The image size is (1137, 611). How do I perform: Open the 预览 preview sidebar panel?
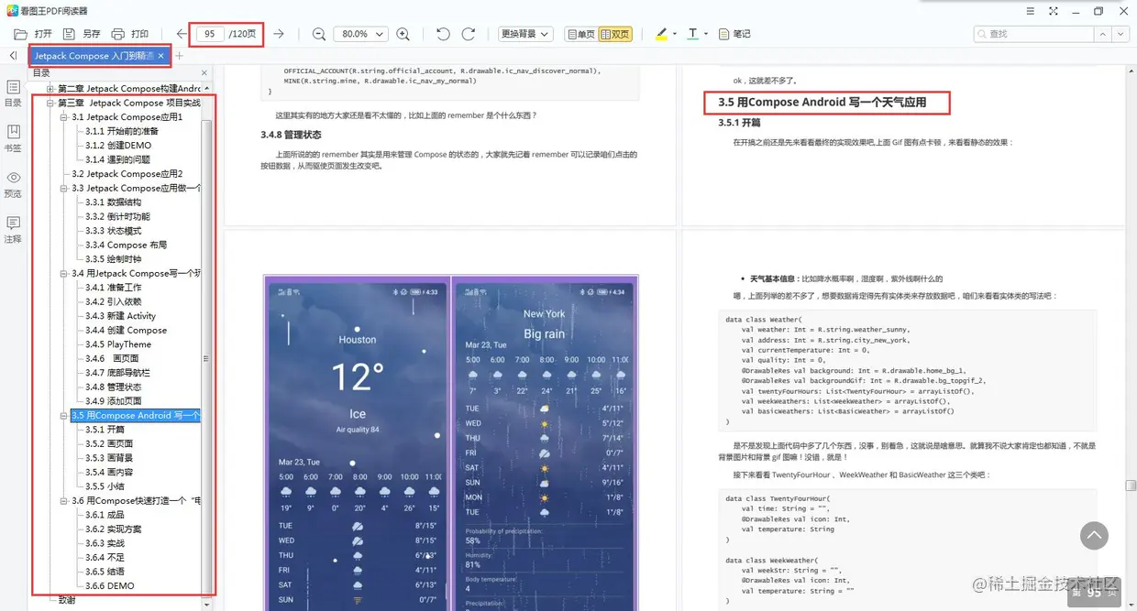click(x=13, y=184)
